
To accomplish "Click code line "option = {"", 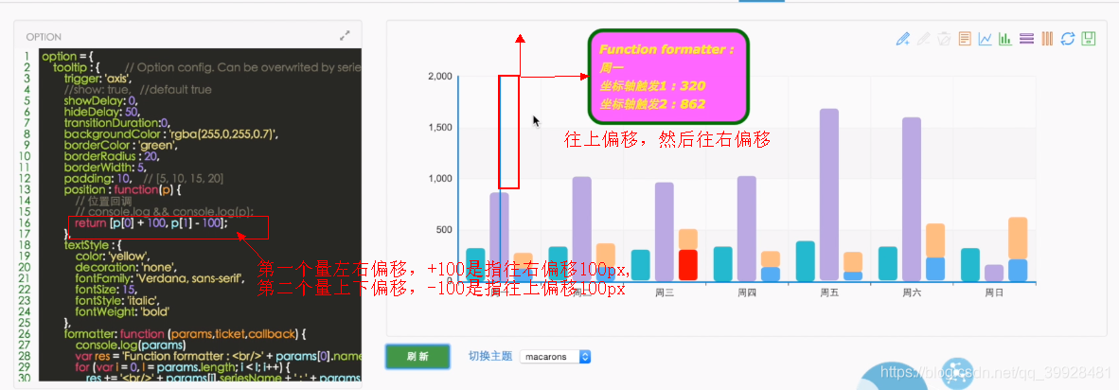I will (68, 56).
